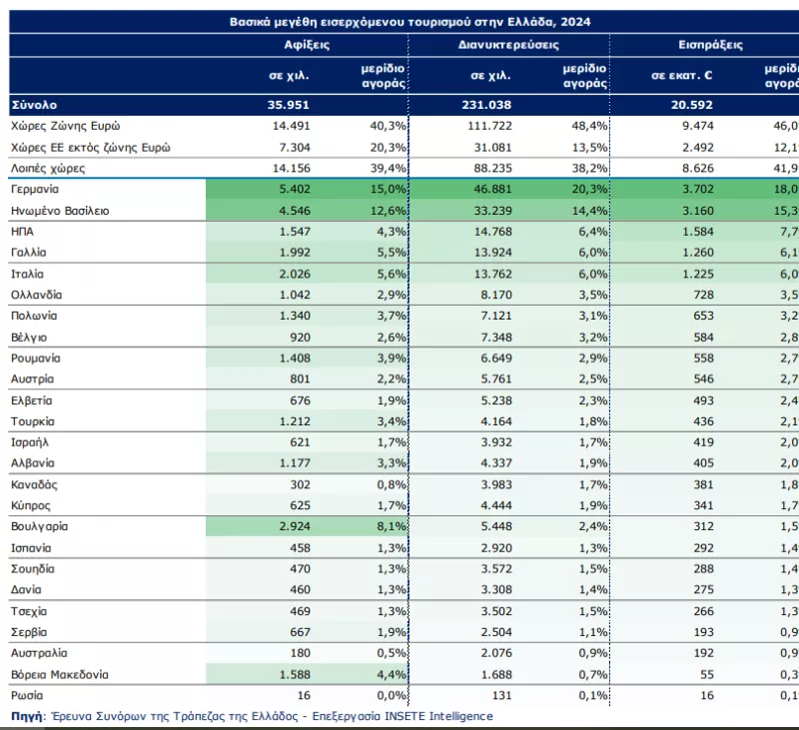The image size is (799, 730).
Task: Click the 'Γερμανία' row label
Action: pyautogui.click(x=37, y=189)
